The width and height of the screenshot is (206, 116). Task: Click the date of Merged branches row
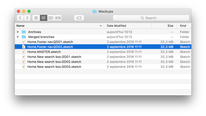click(119, 37)
